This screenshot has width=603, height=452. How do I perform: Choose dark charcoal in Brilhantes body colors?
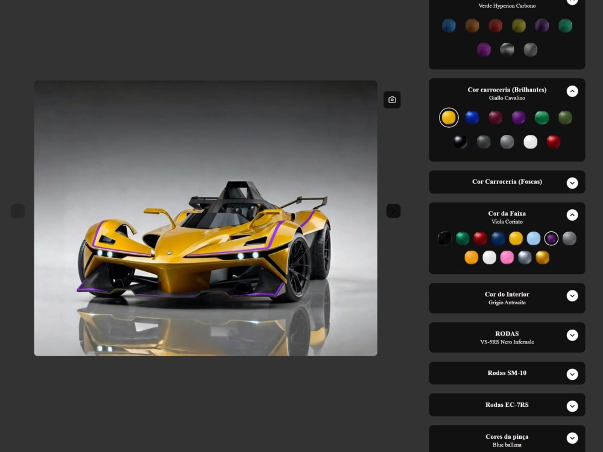(484, 142)
